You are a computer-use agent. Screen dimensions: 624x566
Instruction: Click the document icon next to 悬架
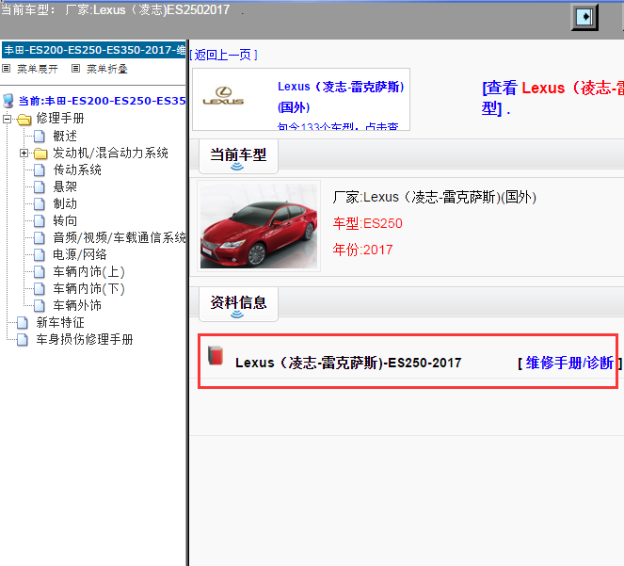point(39,186)
